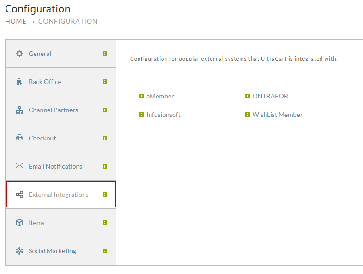Open the WishList Member integration link

pyautogui.click(x=278, y=115)
